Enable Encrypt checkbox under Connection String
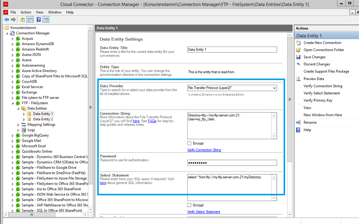The image size is (359, 224). point(189,143)
